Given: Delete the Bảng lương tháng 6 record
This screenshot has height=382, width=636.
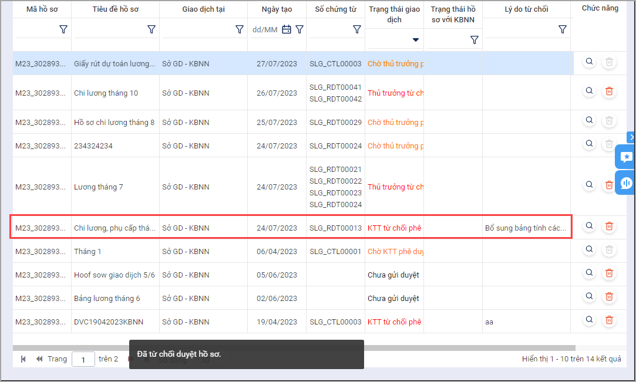Looking at the screenshot, I should [609, 296].
